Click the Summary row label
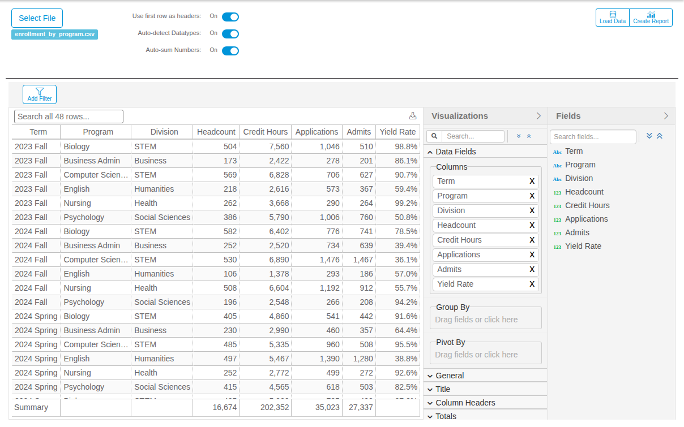Screen dimensions: 684x427 pyautogui.click(x=31, y=408)
